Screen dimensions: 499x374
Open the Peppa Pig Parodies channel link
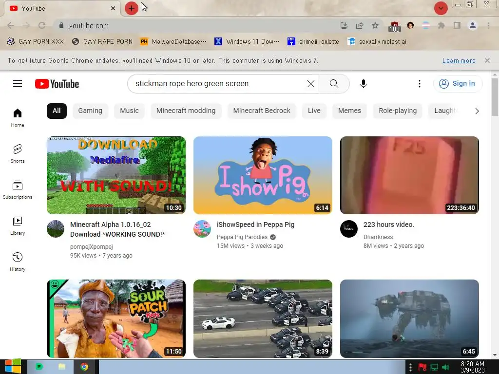[242, 237]
